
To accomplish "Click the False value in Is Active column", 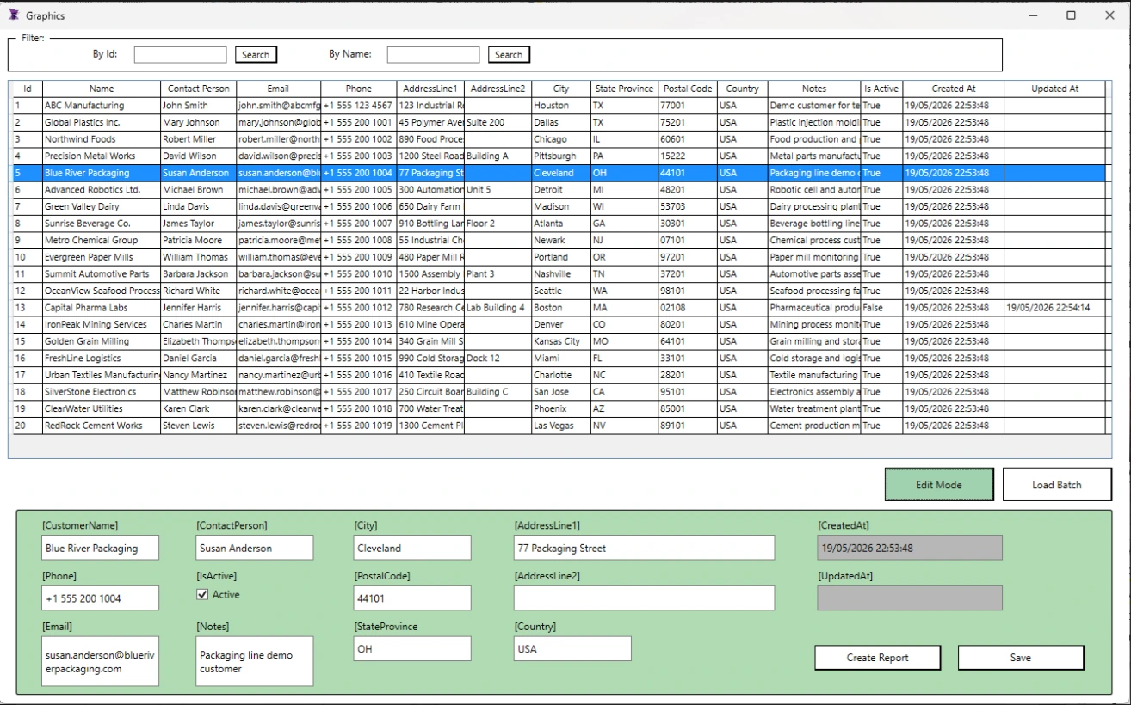I will coord(881,308).
